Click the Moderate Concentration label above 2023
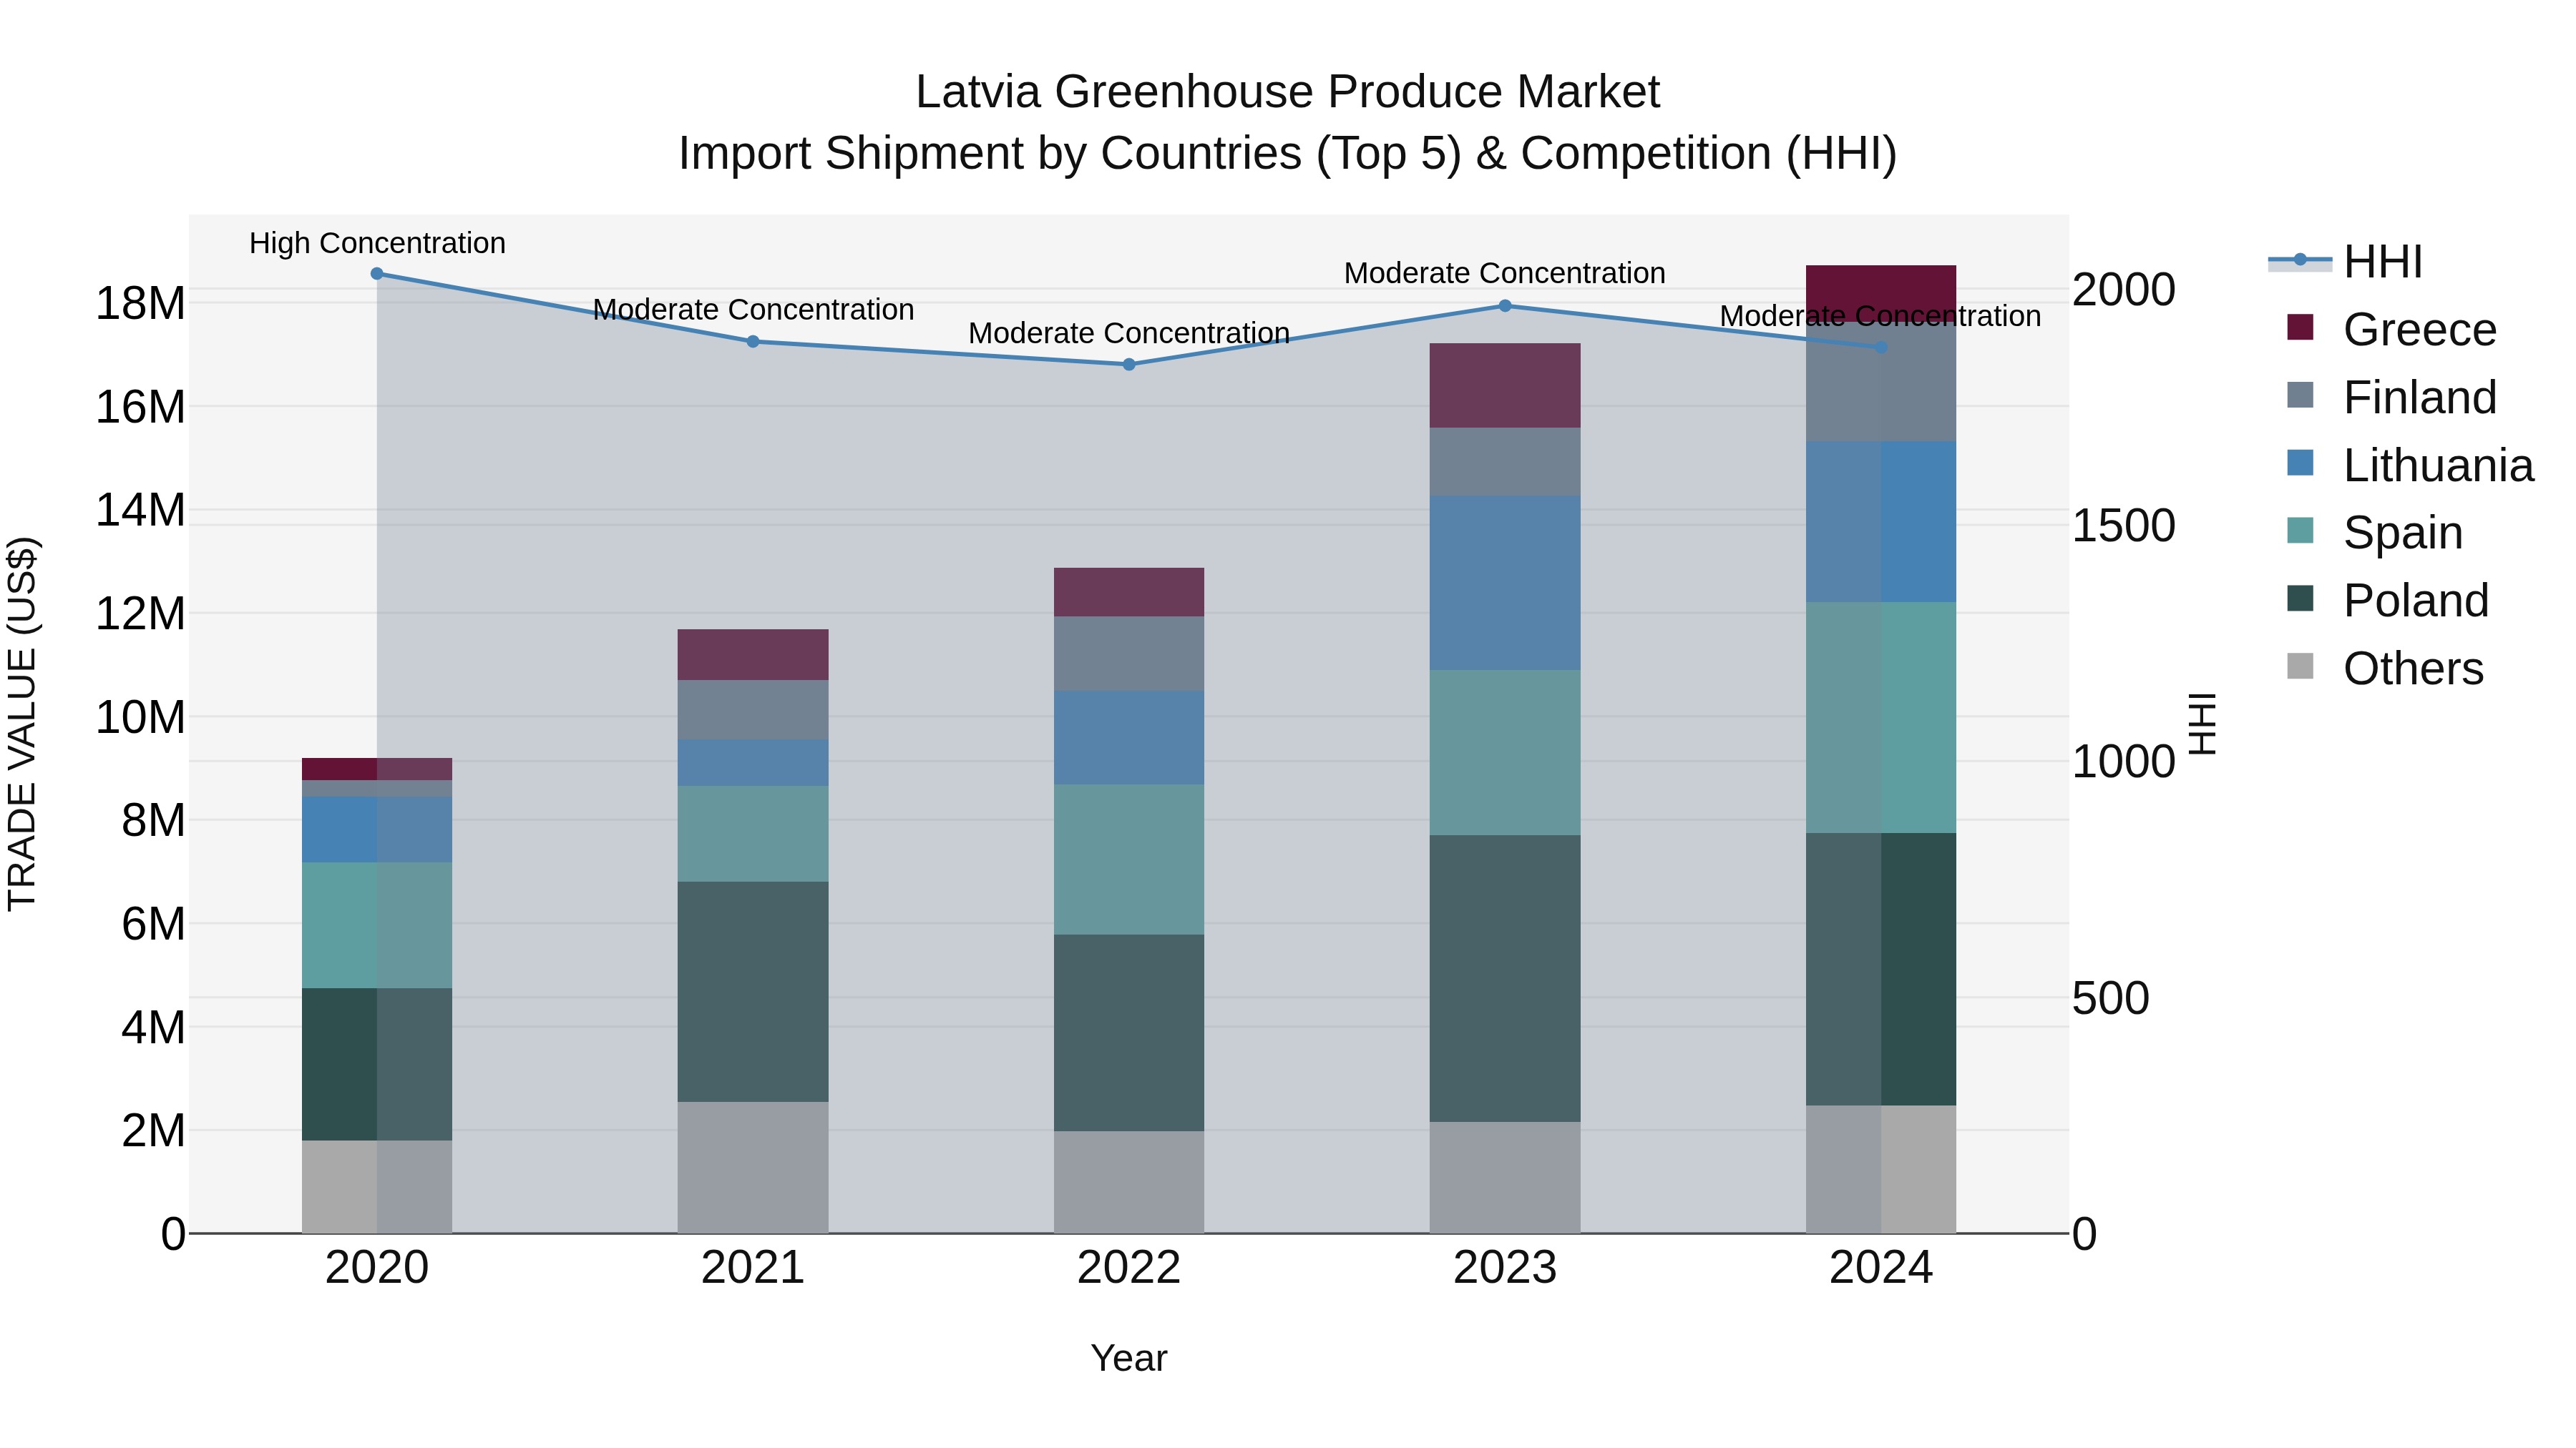This screenshot has height=1448, width=2576. pyautogui.click(x=1505, y=273)
